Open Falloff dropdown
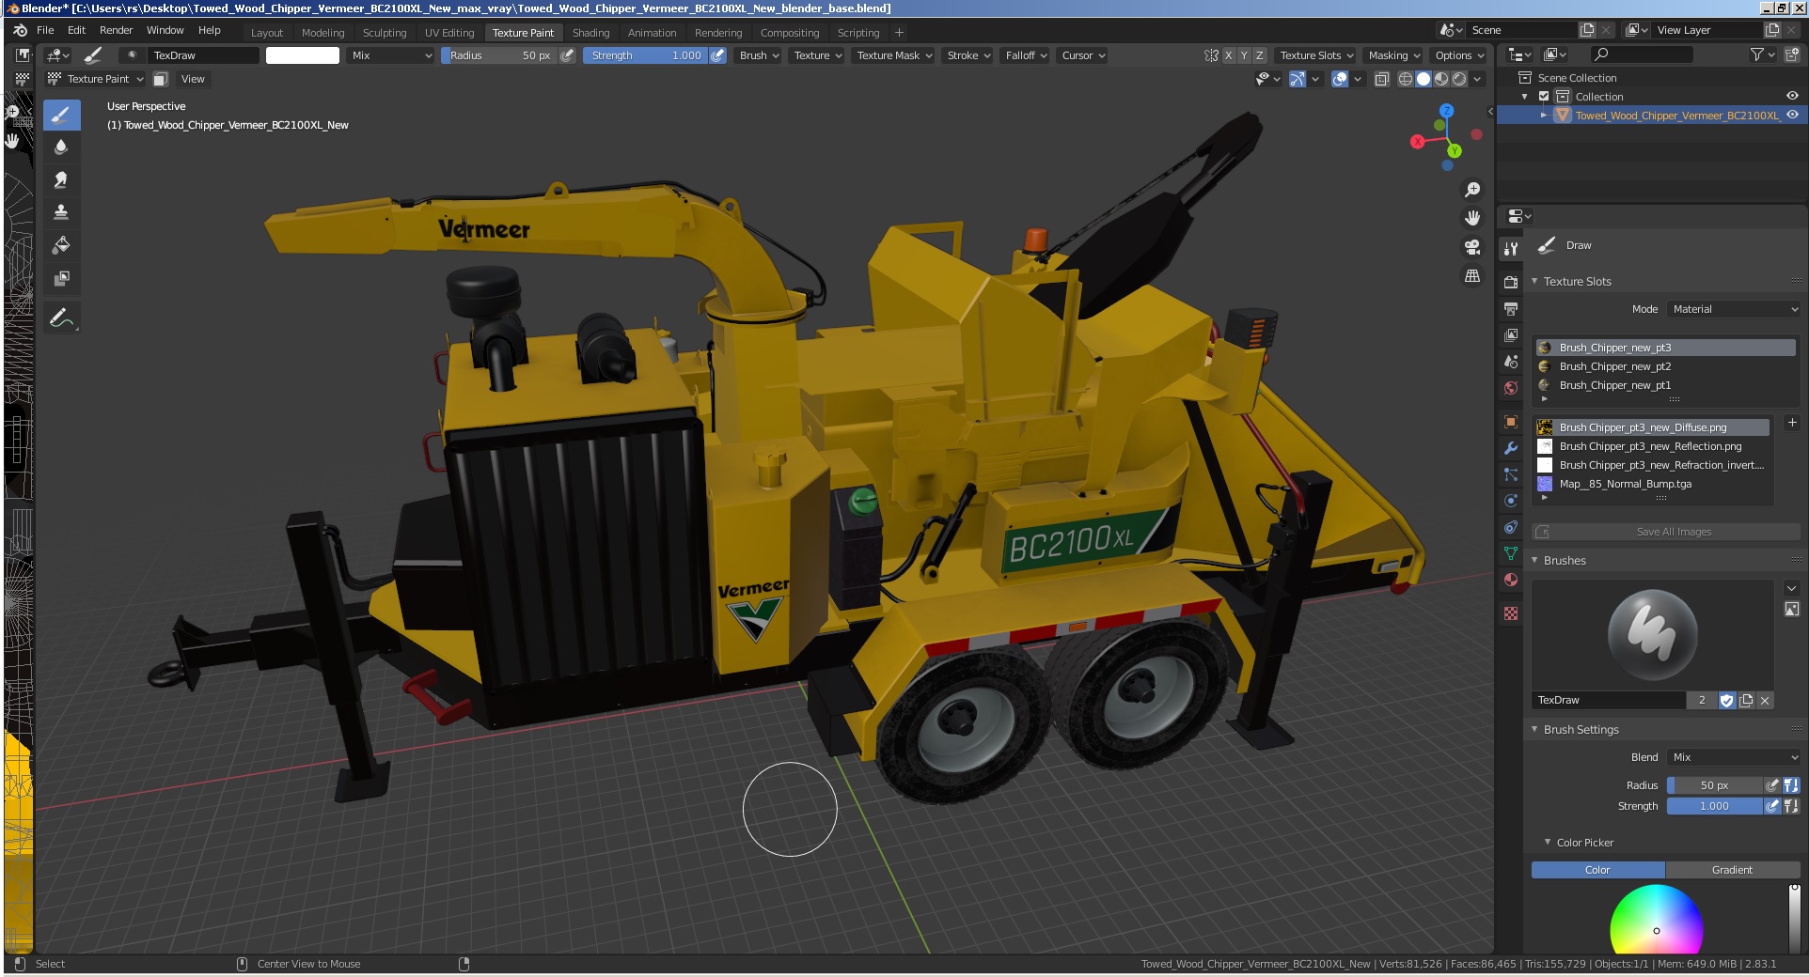Viewport: 1809px width, 977px height. 1026,55
